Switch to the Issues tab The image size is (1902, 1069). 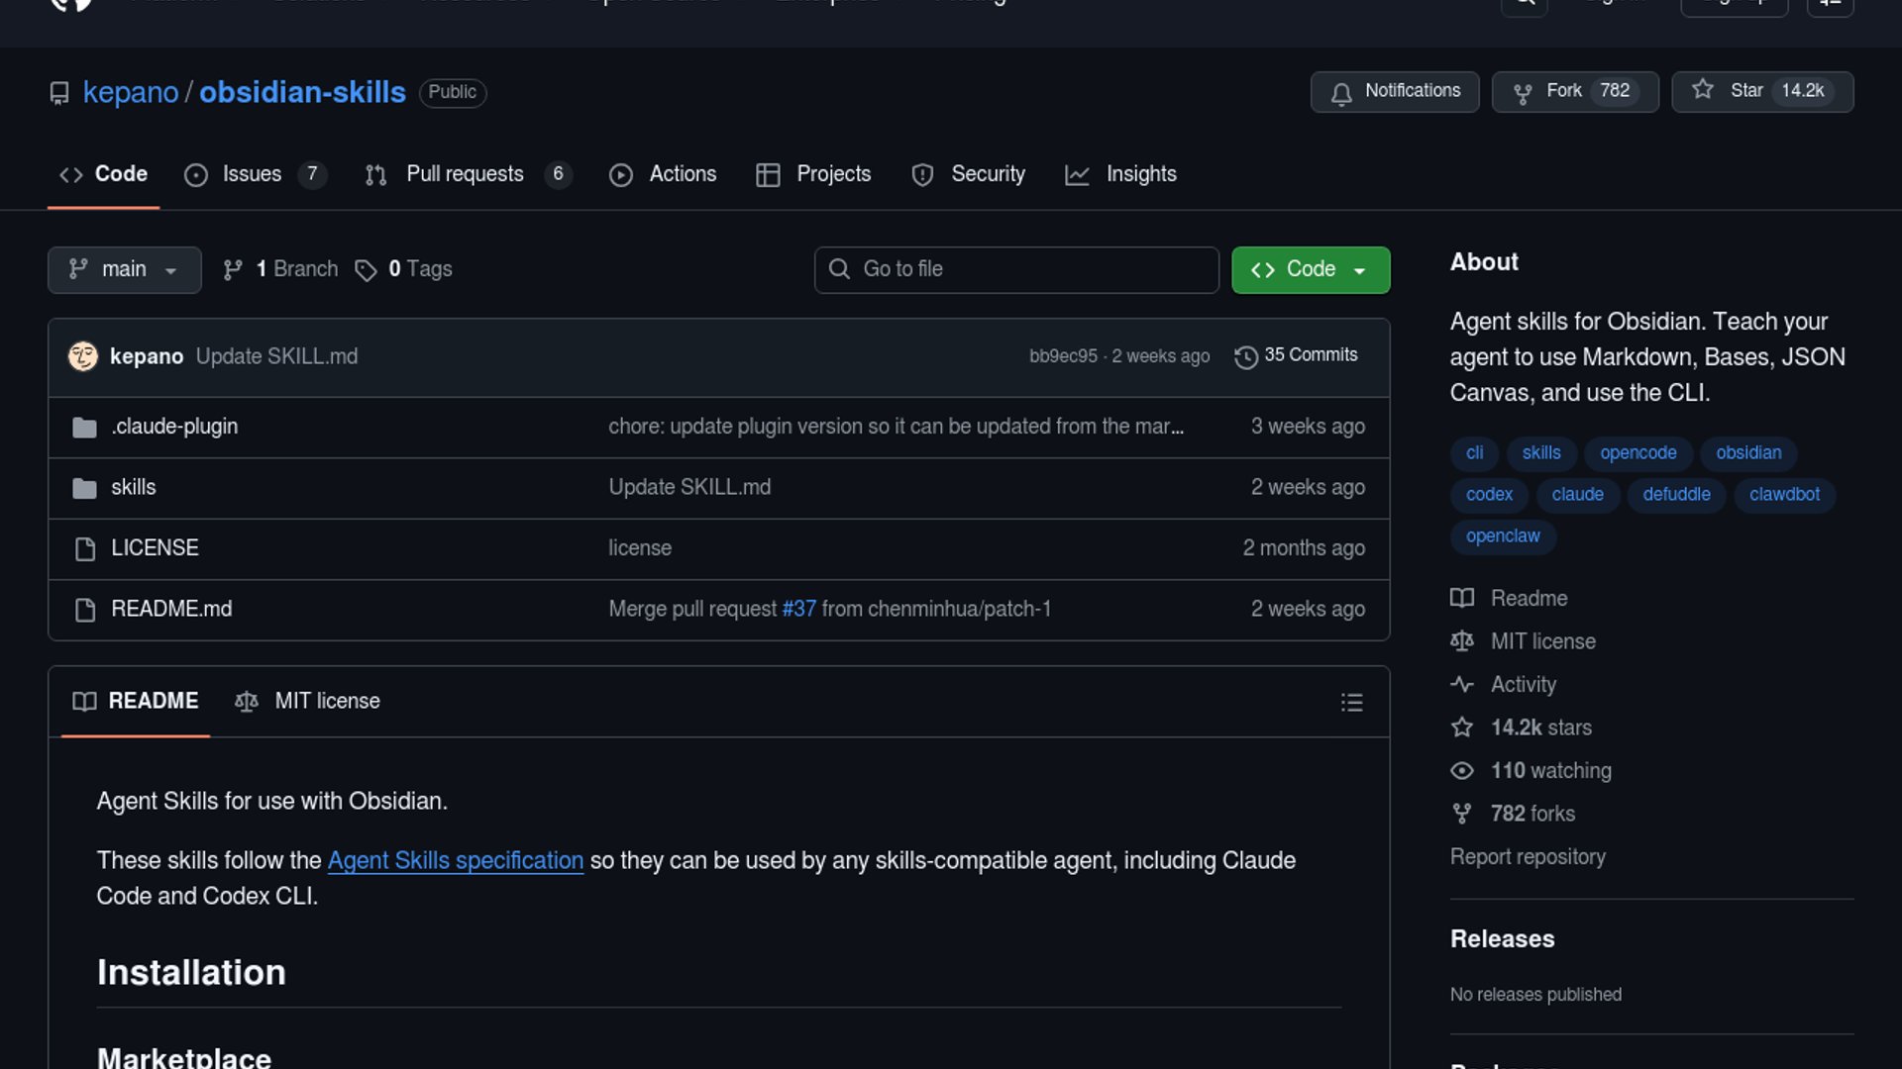click(253, 174)
